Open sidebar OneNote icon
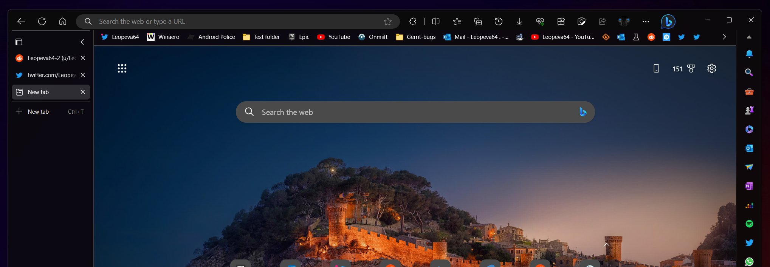The width and height of the screenshot is (770, 267). [x=749, y=186]
